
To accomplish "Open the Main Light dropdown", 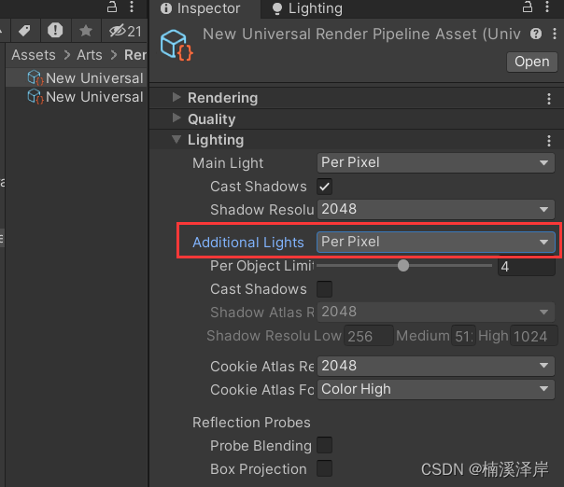I will point(435,163).
